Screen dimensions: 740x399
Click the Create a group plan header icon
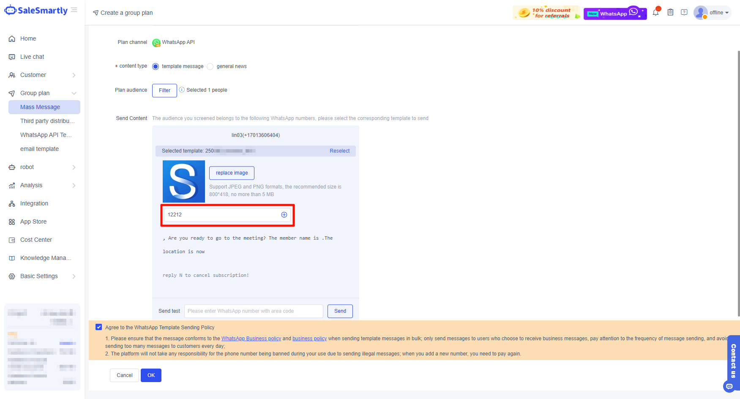coord(96,13)
